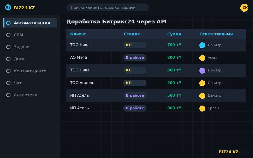The height and width of the screenshot is (158, 253).
Task: Click the name Асем
Action: 212,58
